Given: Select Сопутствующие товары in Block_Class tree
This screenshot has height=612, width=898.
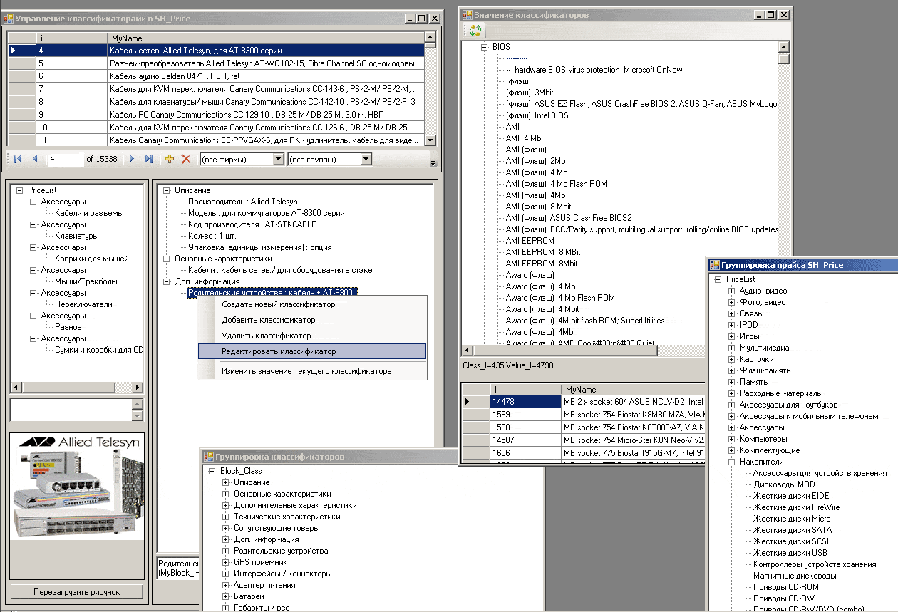Looking at the screenshot, I should 277,528.
